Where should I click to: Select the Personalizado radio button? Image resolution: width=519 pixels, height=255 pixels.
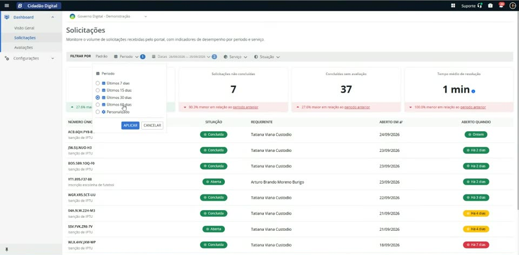pos(98,112)
